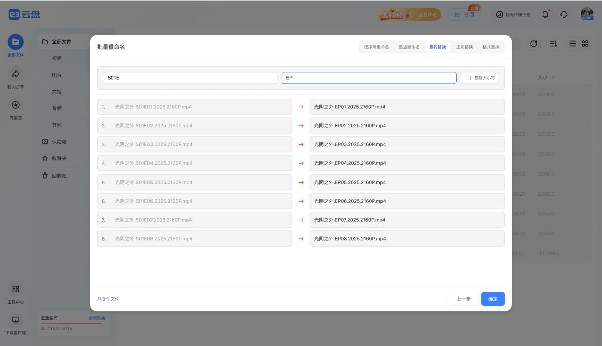602x346 pixels.
Task: Go back with the 上一步 button
Action: pyautogui.click(x=463, y=299)
